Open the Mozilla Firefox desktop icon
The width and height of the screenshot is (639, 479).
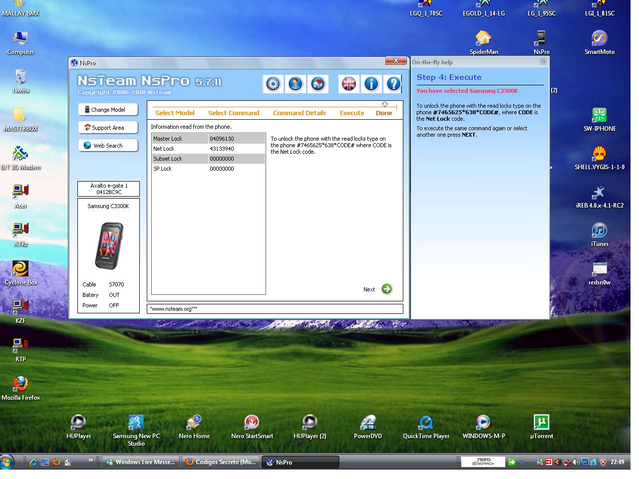tap(20, 388)
